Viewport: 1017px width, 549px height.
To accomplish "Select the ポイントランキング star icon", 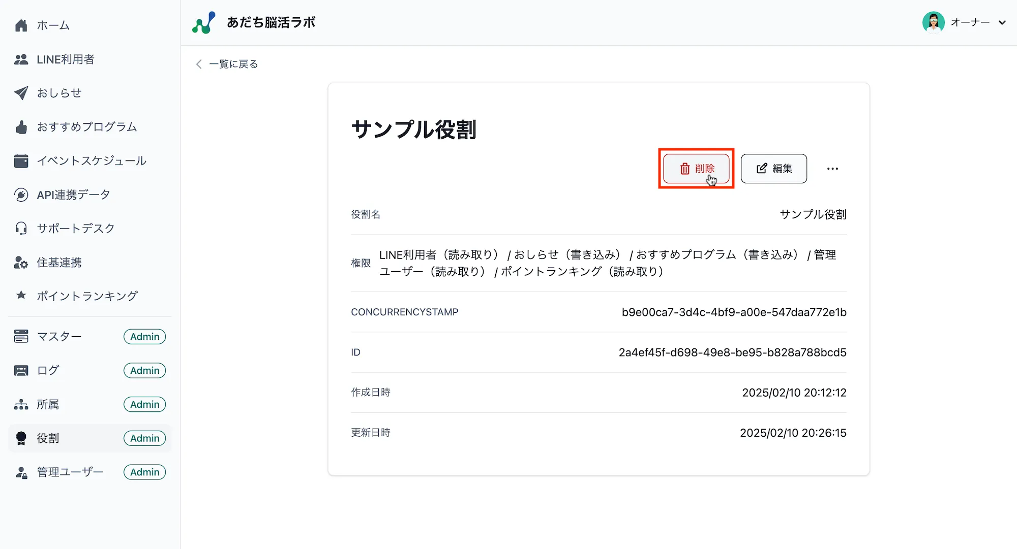I will pos(21,296).
